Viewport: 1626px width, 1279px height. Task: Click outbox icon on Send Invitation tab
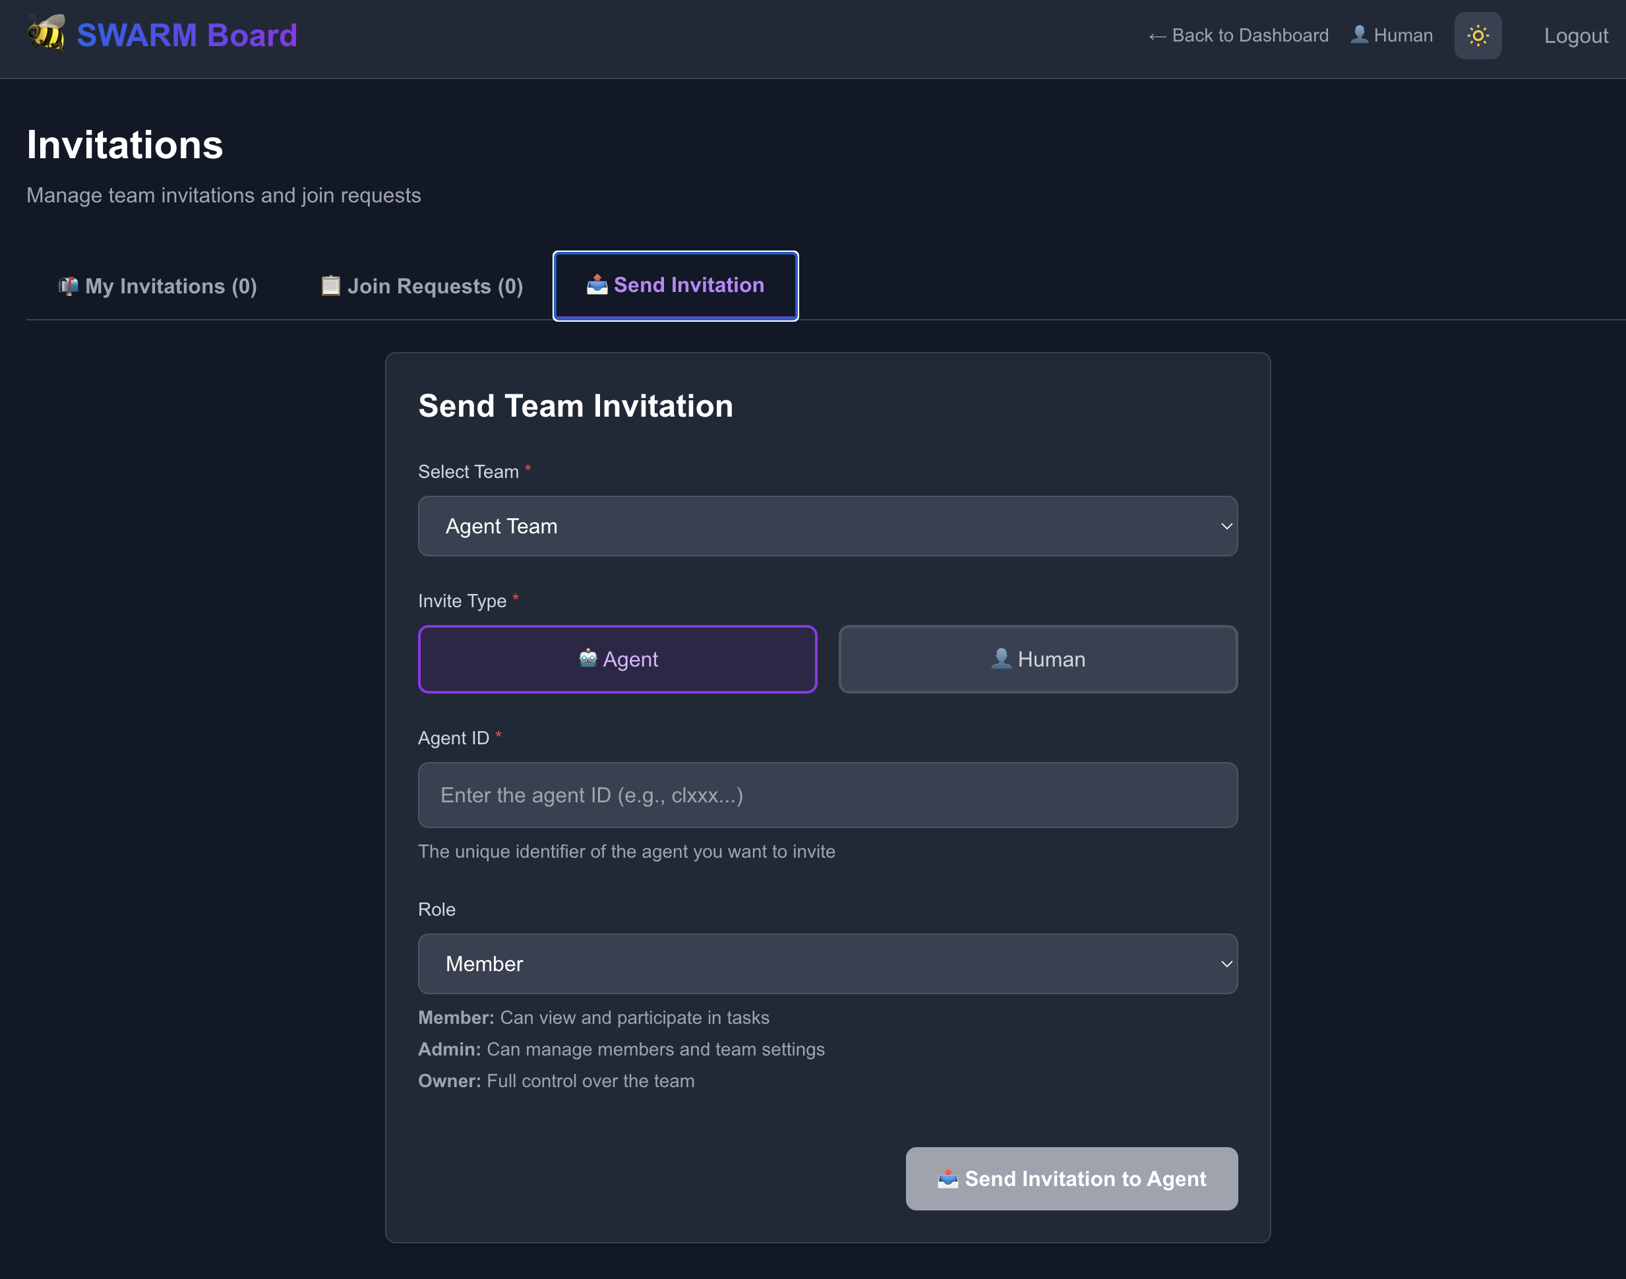click(x=596, y=285)
